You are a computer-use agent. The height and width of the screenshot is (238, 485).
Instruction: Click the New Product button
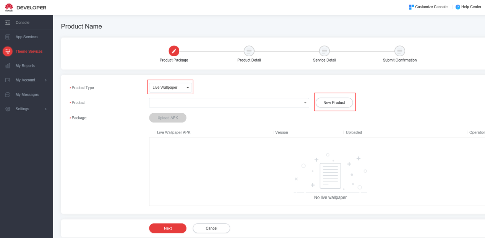click(334, 103)
